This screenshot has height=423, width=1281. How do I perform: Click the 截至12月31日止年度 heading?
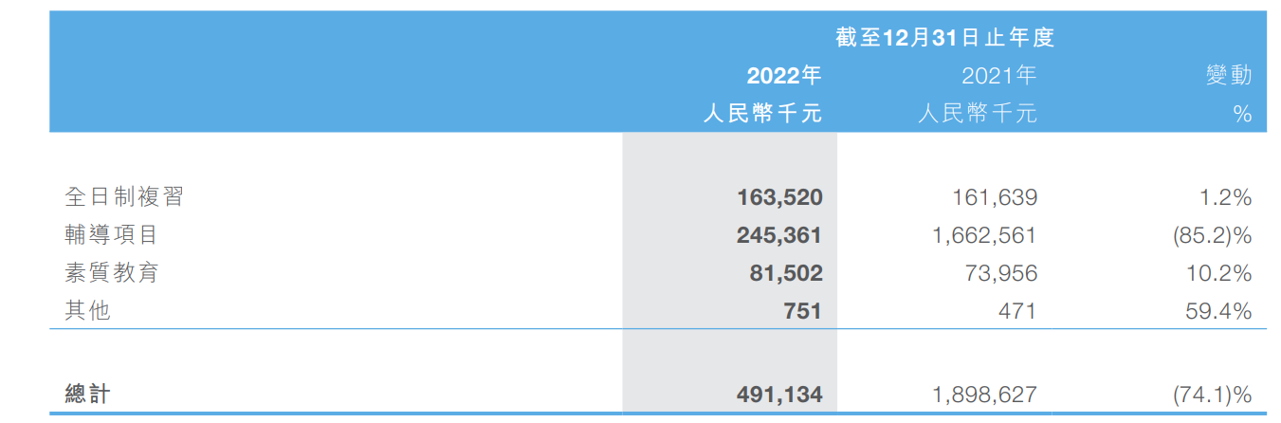(944, 37)
